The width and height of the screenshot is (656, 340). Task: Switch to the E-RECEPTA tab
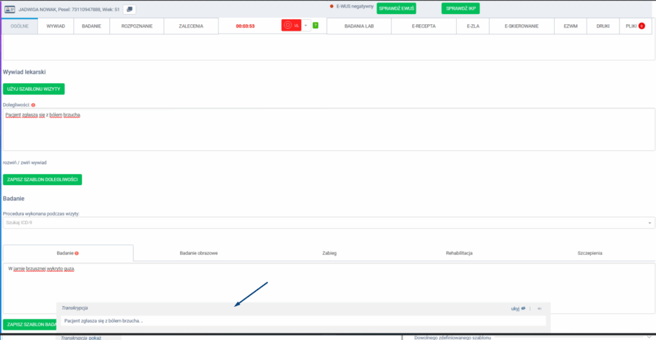click(424, 26)
